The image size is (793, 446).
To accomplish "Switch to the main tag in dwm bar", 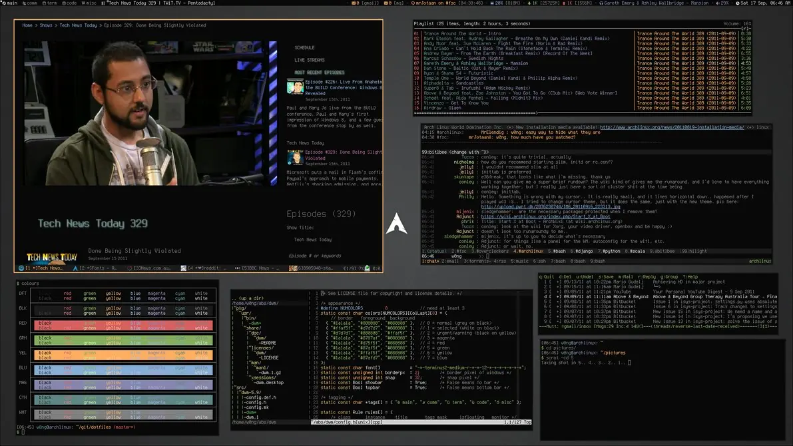I will (x=9, y=3).
